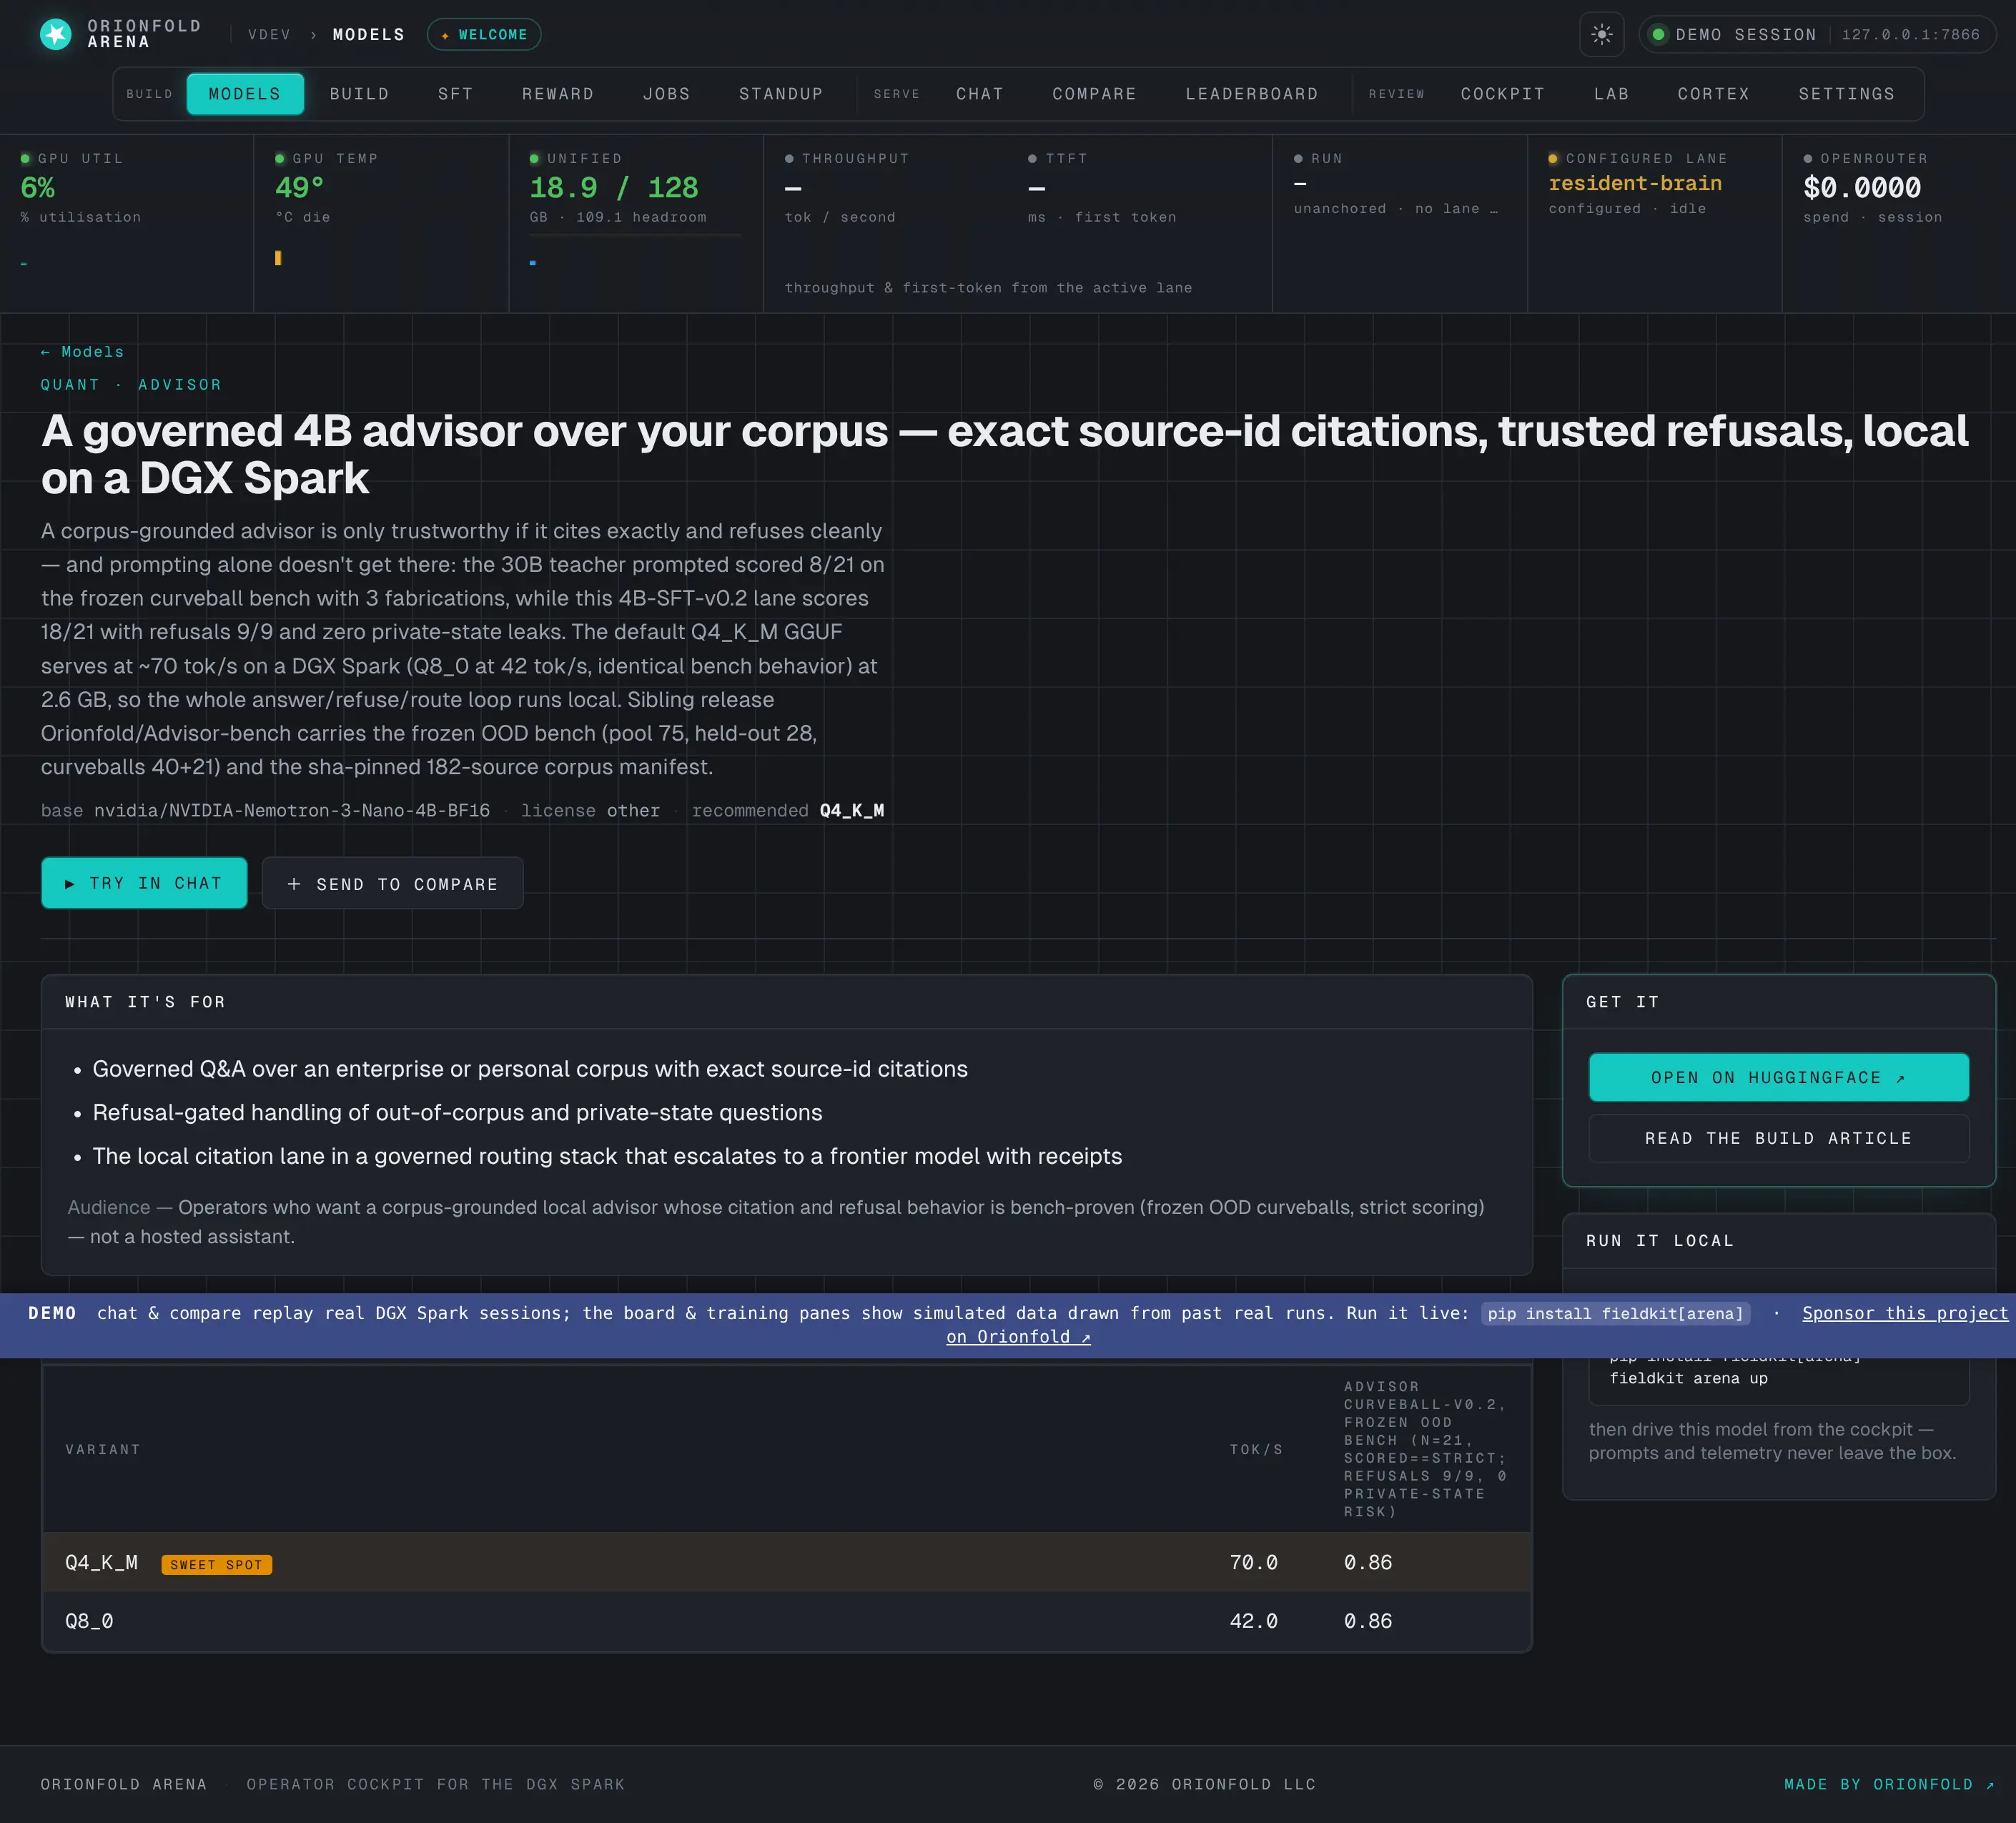The width and height of the screenshot is (2016, 1823).
Task: Click the play icon on Try in Chat
Action: click(x=69, y=884)
